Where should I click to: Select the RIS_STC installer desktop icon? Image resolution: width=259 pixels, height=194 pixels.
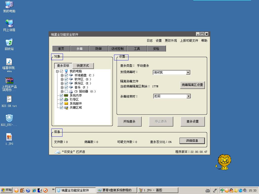point(9,120)
